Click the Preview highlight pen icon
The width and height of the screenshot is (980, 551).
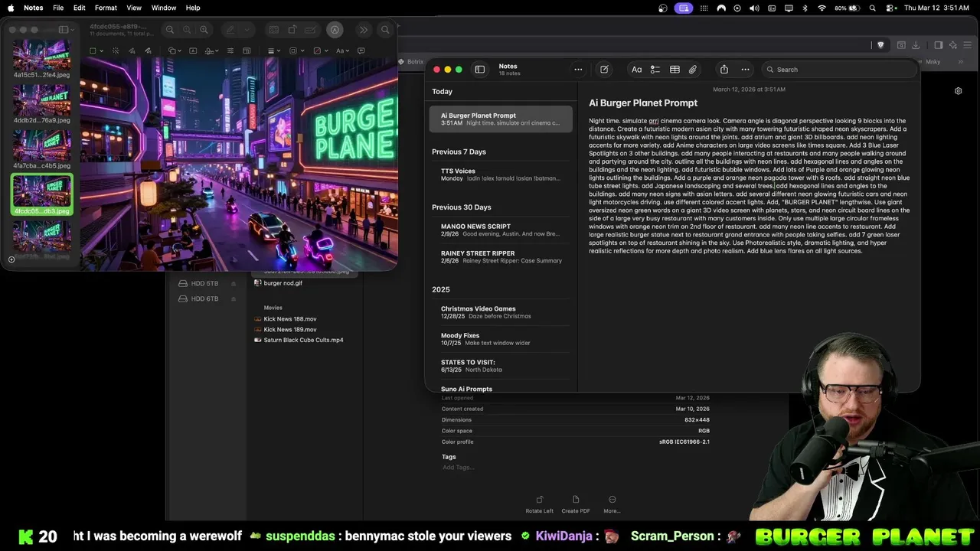(230, 30)
